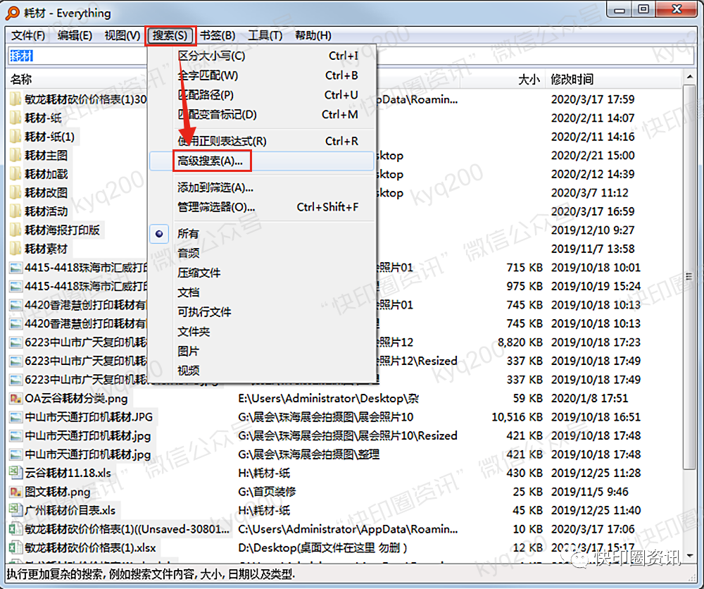Close the 搜索(S) menu
Viewport: 704px width, 589px height.
pyautogui.click(x=170, y=35)
